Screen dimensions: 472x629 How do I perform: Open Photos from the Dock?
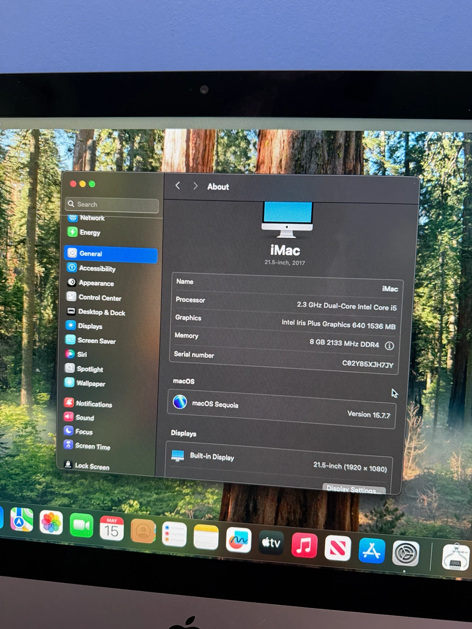pos(51,523)
